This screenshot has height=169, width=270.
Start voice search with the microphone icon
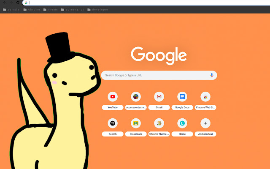212,75
